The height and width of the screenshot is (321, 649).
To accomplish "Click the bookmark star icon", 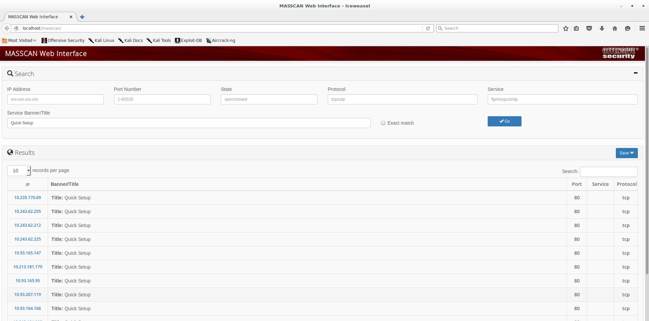I will pyautogui.click(x=565, y=28).
